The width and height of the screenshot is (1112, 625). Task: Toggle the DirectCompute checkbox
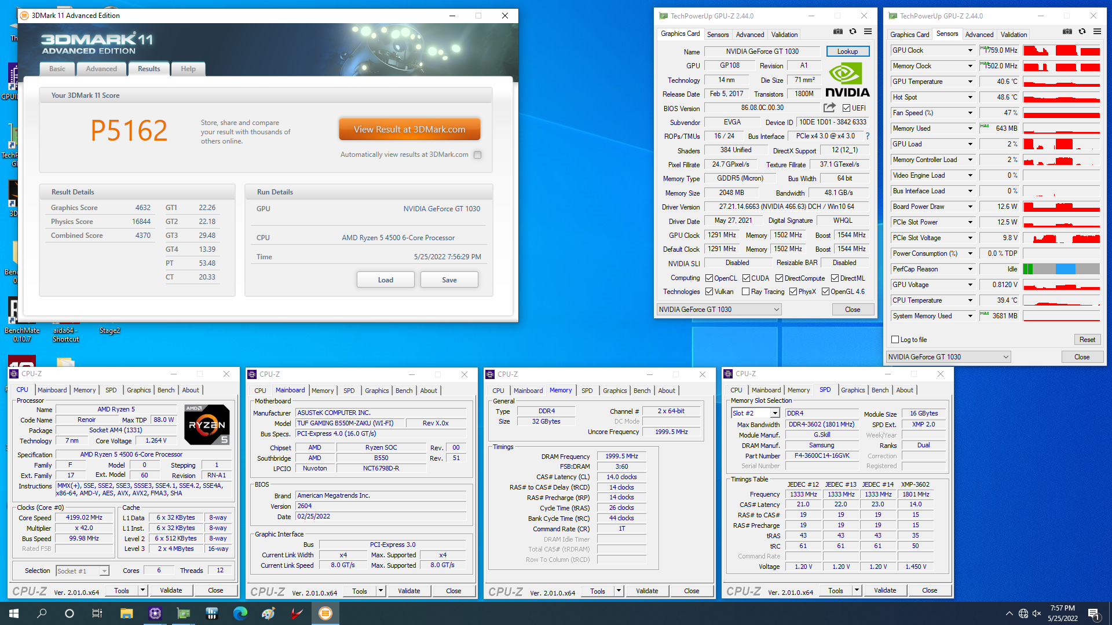[x=780, y=278]
